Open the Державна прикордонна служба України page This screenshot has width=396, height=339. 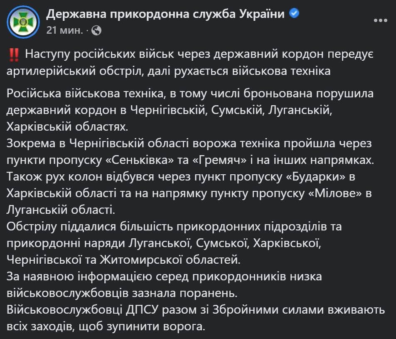[165, 14]
